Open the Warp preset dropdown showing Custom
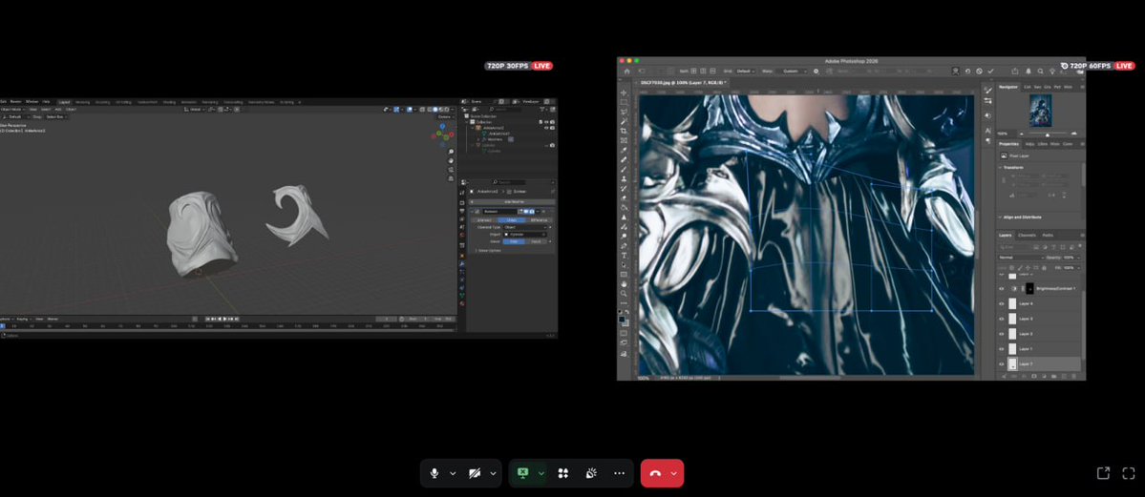Viewport: 1145px width, 497px height. 792,71
